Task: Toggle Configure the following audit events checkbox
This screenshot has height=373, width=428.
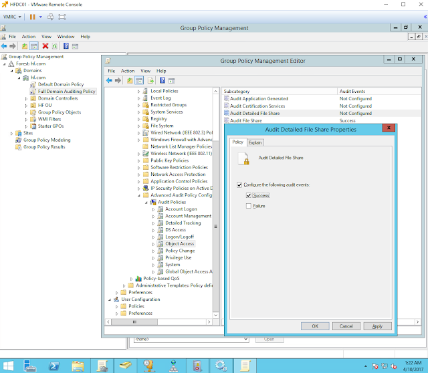Action: point(239,185)
